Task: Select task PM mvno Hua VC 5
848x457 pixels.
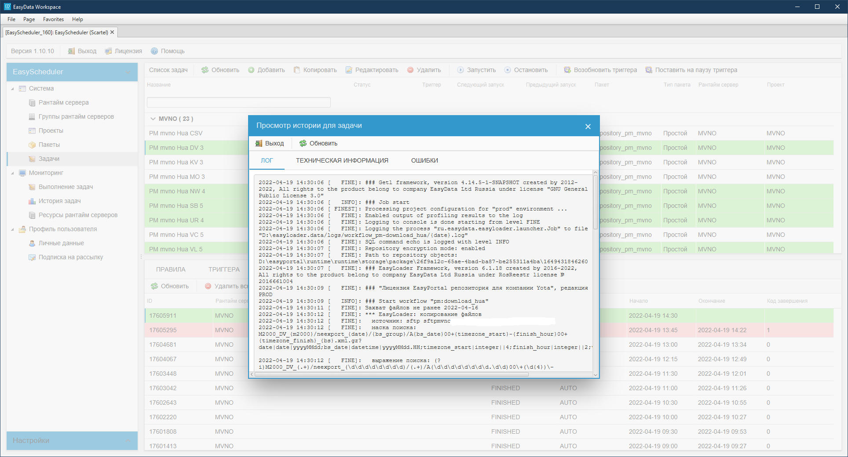Action: (x=176, y=235)
